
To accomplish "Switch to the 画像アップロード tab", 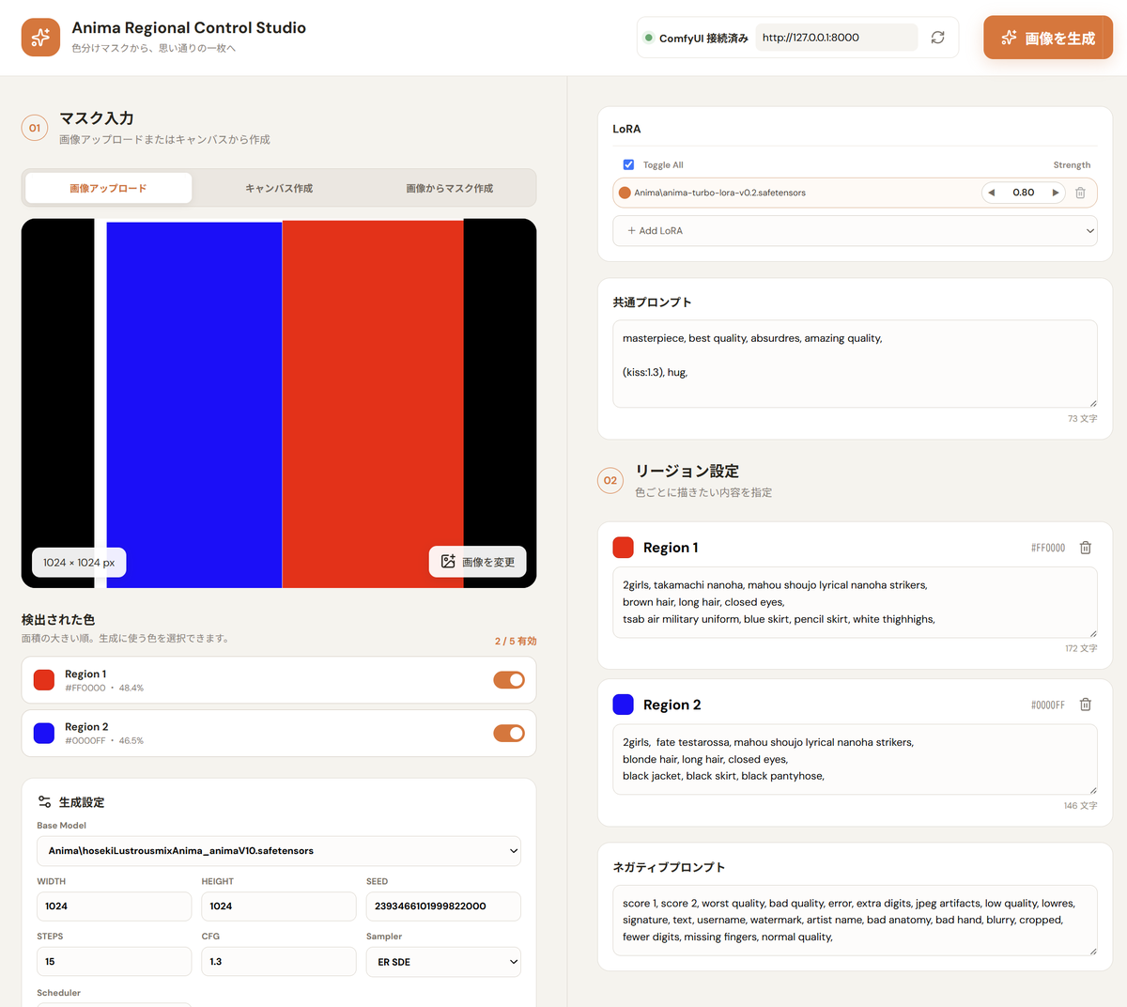I will pyautogui.click(x=108, y=188).
